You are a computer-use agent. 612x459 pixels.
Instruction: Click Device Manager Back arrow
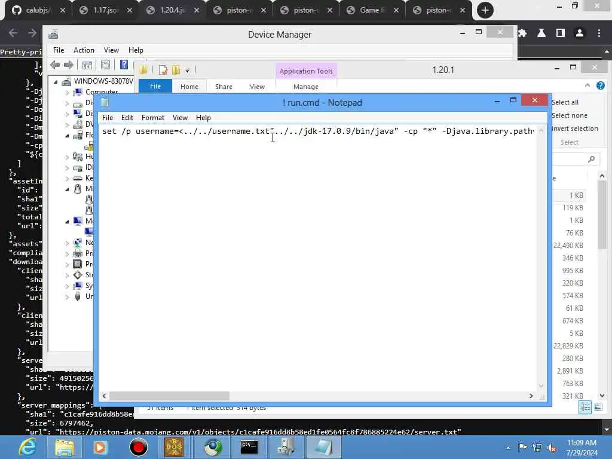[55, 65]
